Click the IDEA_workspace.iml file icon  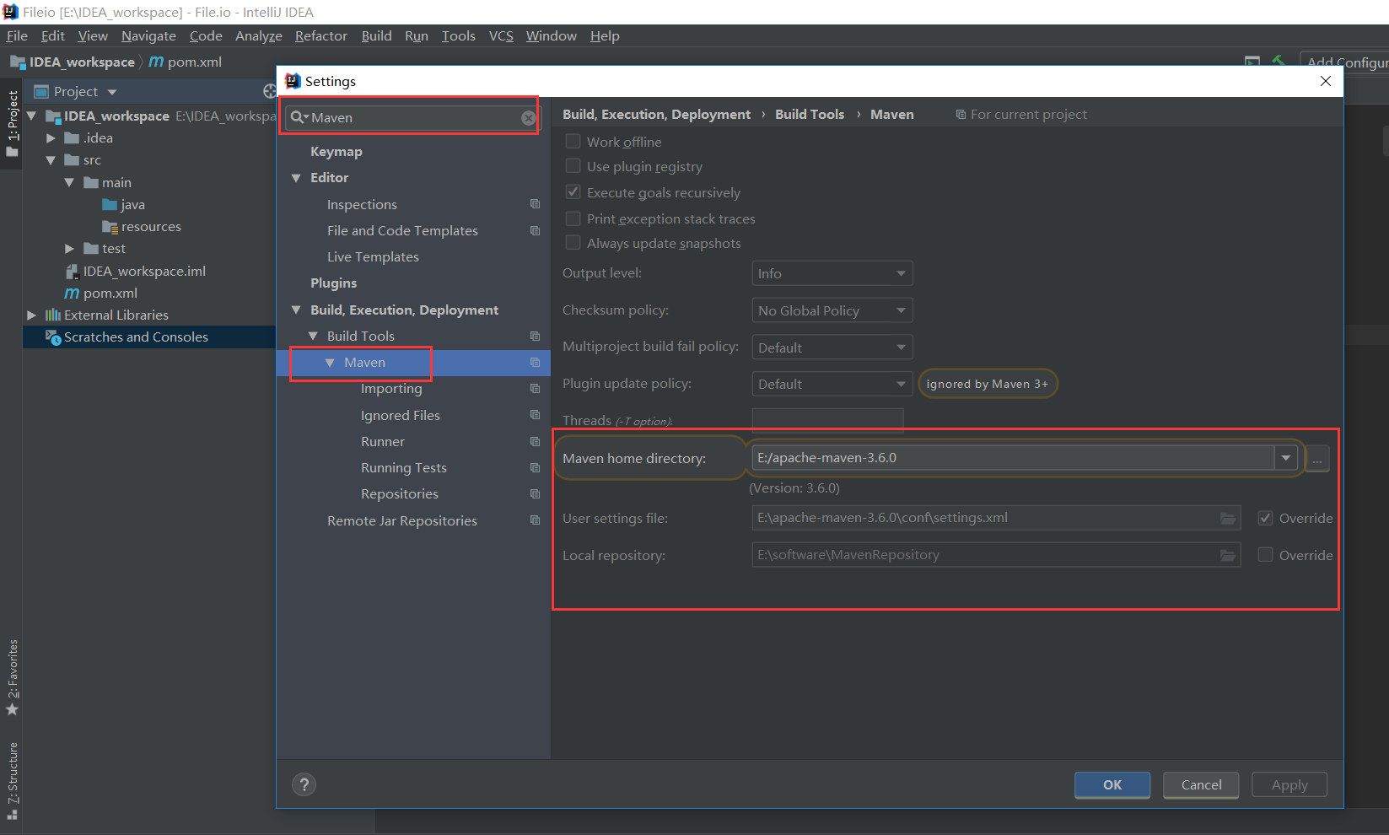coord(73,272)
